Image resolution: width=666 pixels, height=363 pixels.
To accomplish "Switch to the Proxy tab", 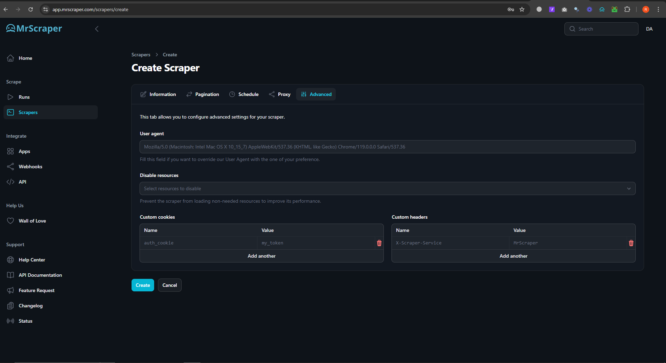I will [x=279, y=94].
